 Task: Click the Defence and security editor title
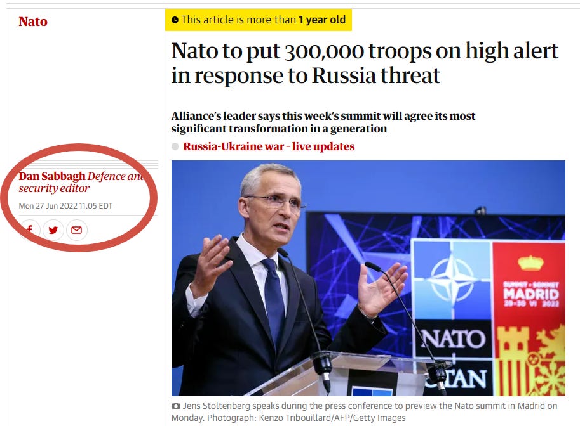[81, 183]
